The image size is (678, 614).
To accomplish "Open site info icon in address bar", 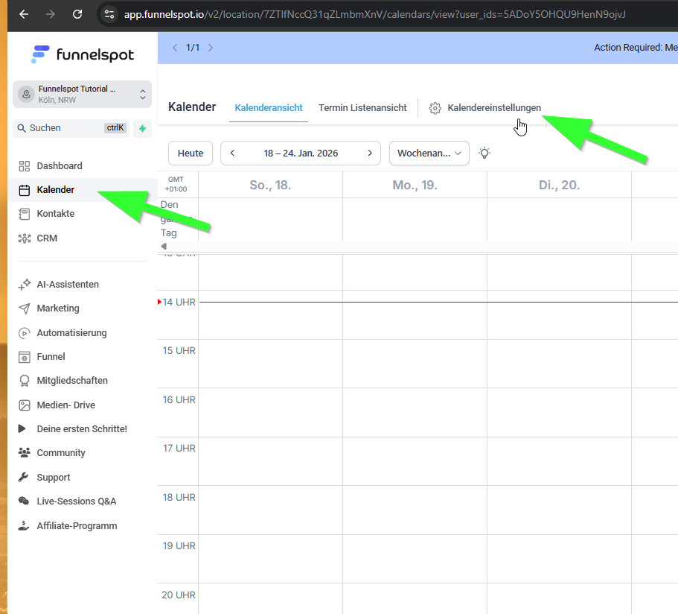I will click(109, 14).
